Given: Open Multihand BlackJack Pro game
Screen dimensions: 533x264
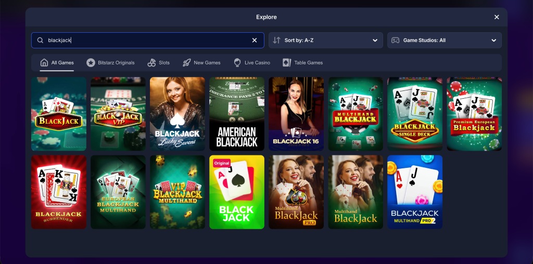Looking at the screenshot, I should 296,192.
